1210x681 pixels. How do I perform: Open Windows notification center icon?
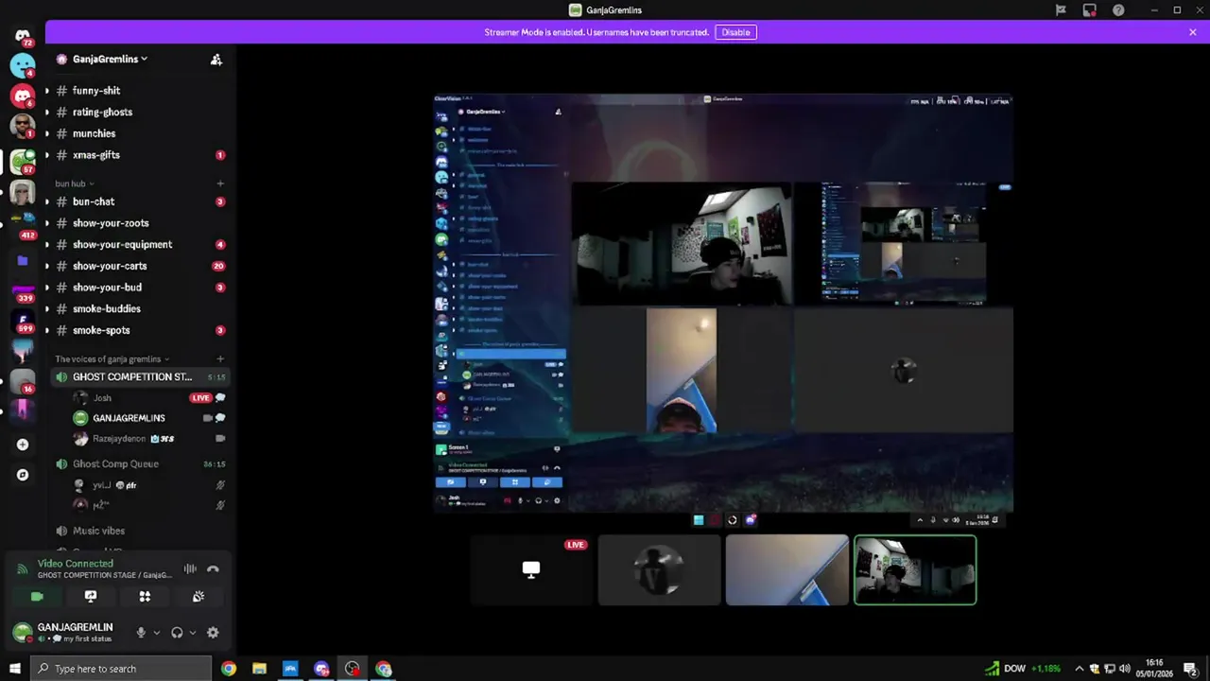(x=1191, y=669)
